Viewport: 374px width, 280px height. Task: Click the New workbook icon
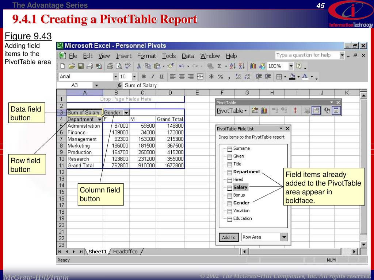point(62,66)
